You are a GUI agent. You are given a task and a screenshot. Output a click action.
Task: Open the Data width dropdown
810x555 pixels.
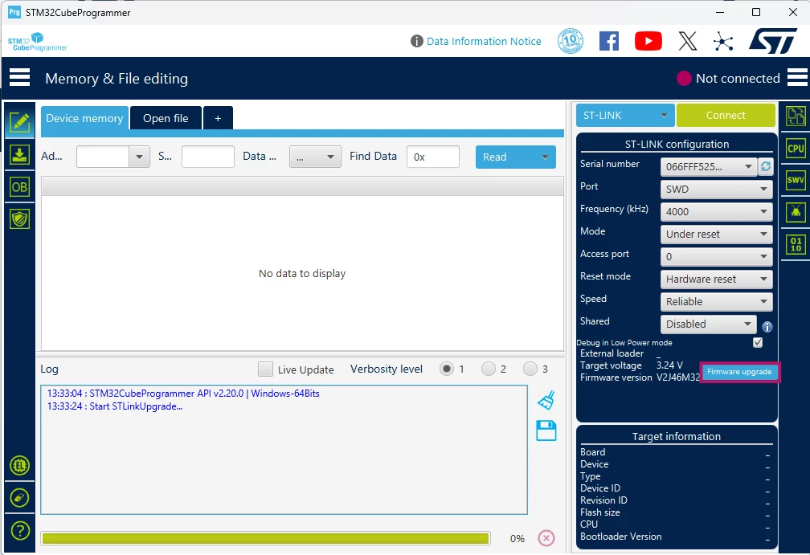click(315, 157)
